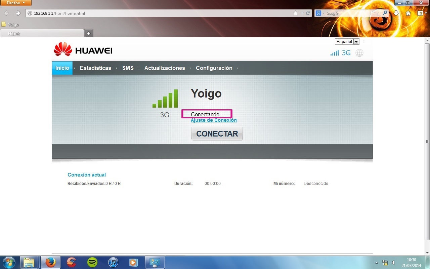Open Ajuste de Conexión link
The image size is (430, 269).
[x=214, y=120]
